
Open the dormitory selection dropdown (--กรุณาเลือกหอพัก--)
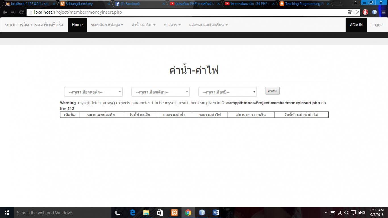point(93,92)
